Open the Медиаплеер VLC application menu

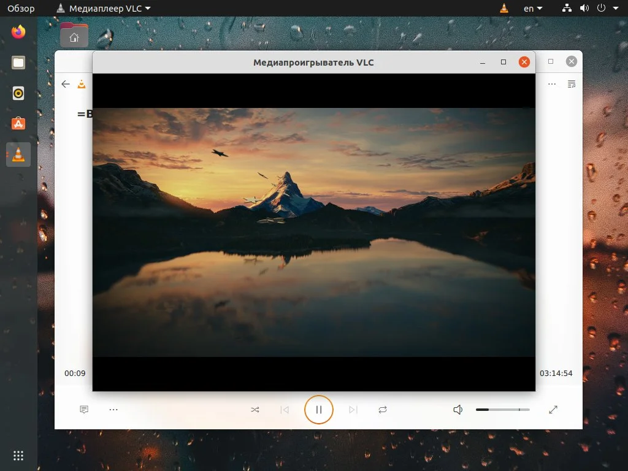[x=103, y=9]
